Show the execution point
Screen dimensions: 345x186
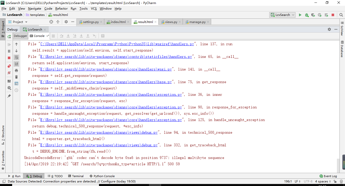tap(54, 36)
